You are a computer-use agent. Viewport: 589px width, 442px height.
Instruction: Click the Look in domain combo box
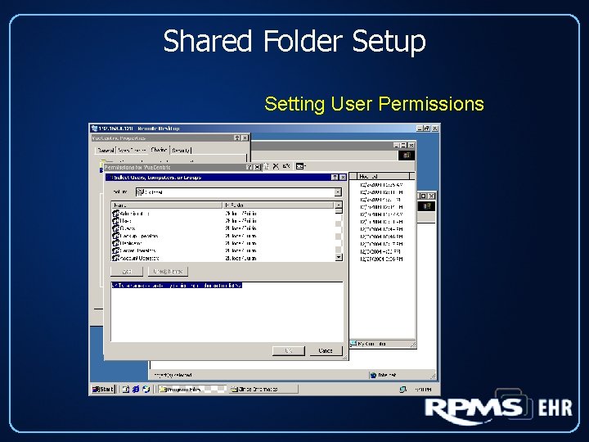point(239,192)
